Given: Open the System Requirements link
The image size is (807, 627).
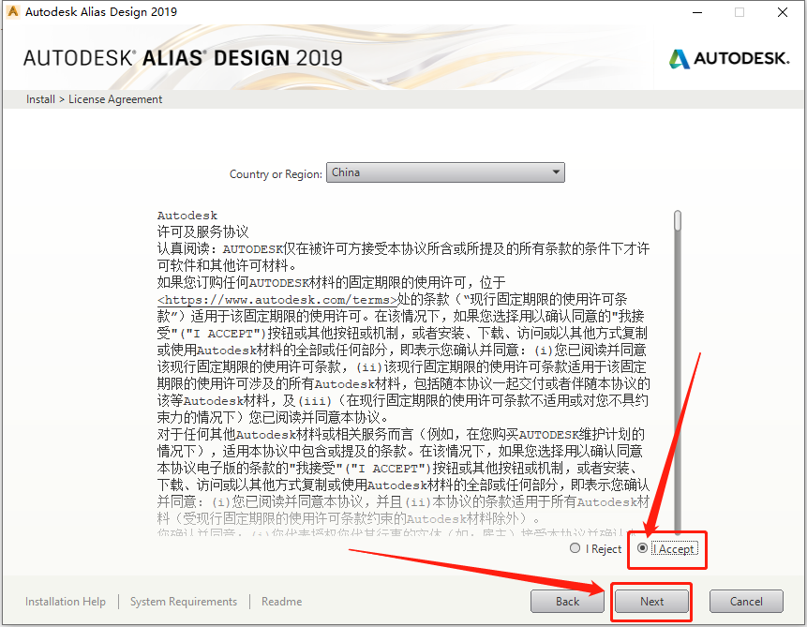Looking at the screenshot, I should coord(184,602).
